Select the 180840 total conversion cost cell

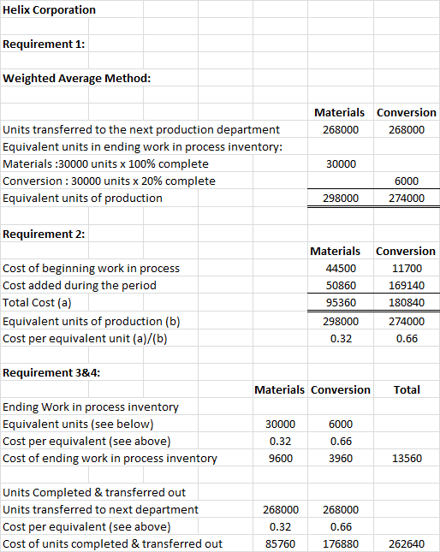point(407,303)
